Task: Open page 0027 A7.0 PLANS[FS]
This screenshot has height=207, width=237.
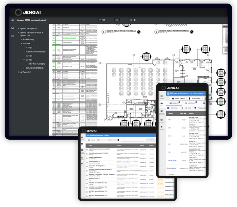Action: click(37, 64)
